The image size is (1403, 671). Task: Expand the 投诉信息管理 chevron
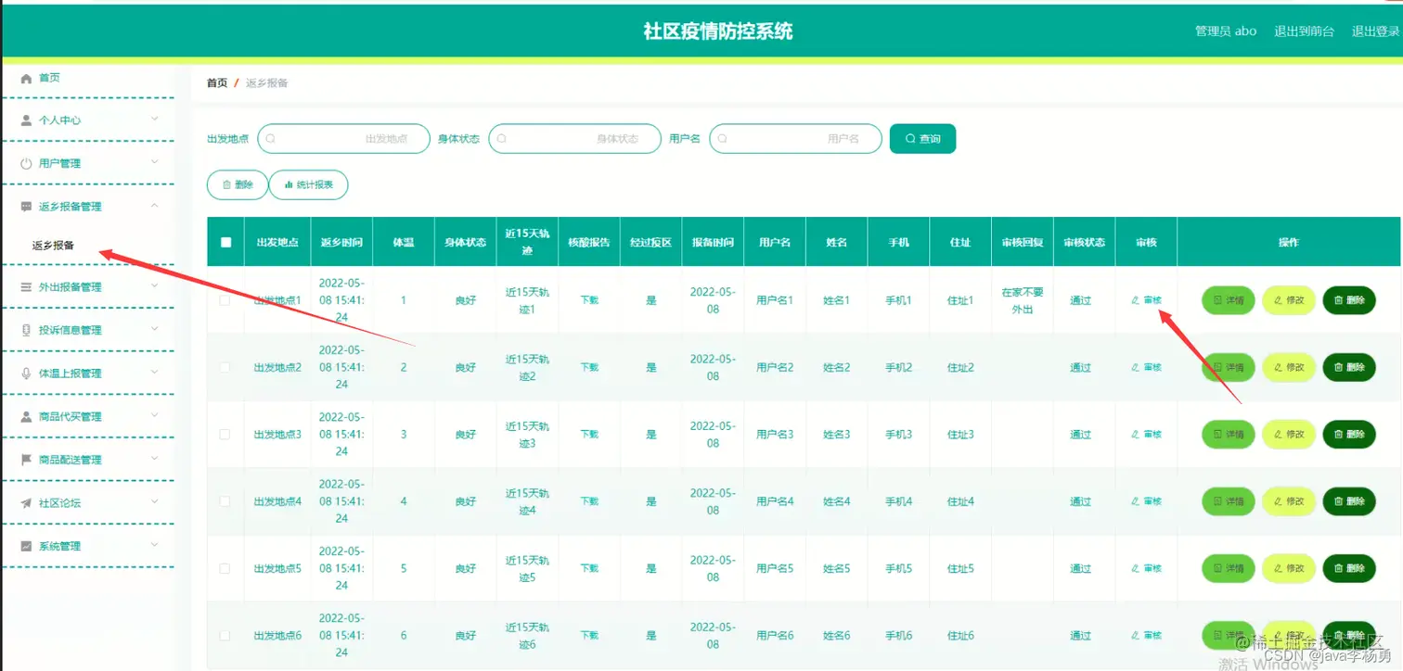tap(155, 329)
